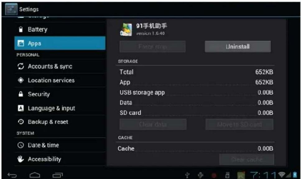This screenshot has width=301, height=179.
Task: Click the green app notification icon
Action: (241, 175)
